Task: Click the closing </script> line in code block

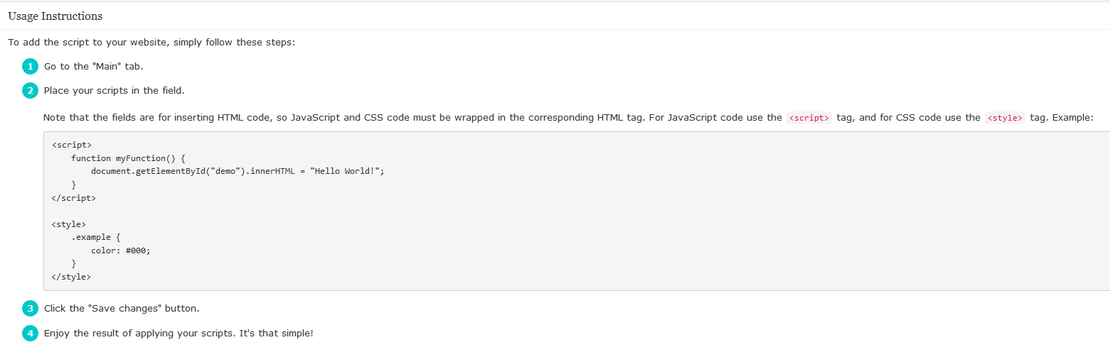Action: coord(74,198)
